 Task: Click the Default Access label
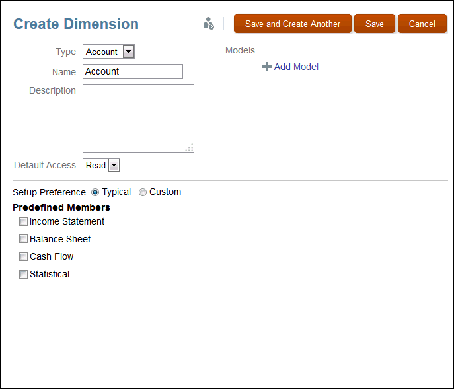pyautogui.click(x=45, y=165)
